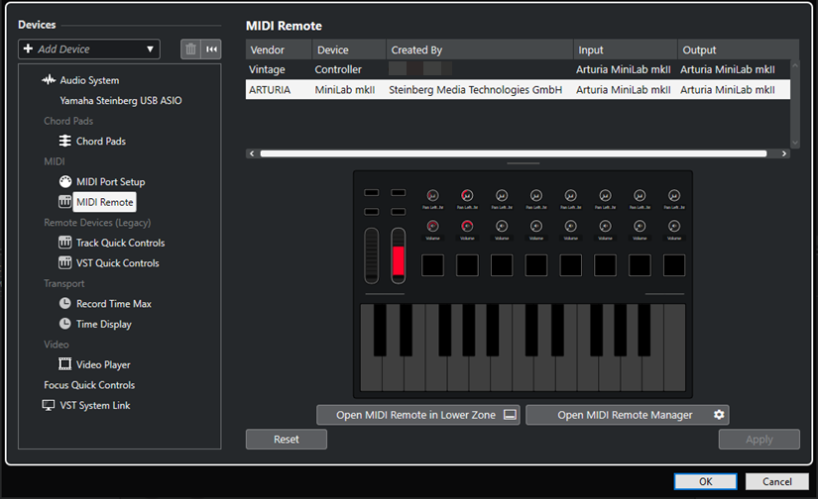Click Open MIDI Remote Manager button
818x499 pixels.
[x=628, y=415]
